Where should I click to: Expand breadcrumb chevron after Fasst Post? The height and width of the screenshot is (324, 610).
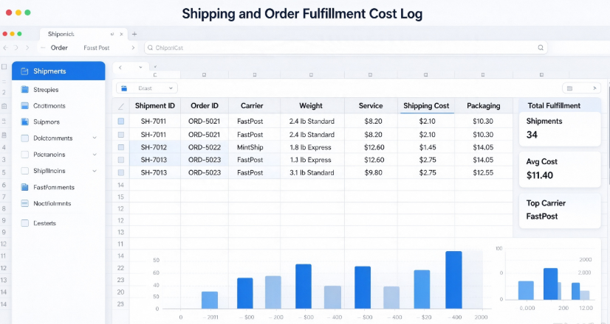pyautogui.click(x=133, y=48)
